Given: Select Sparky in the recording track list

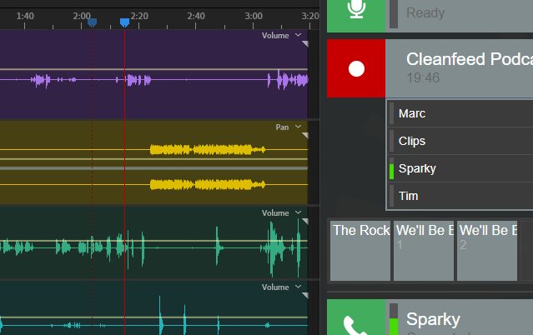Looking at the screenshot, I should (x=460, y=168).
